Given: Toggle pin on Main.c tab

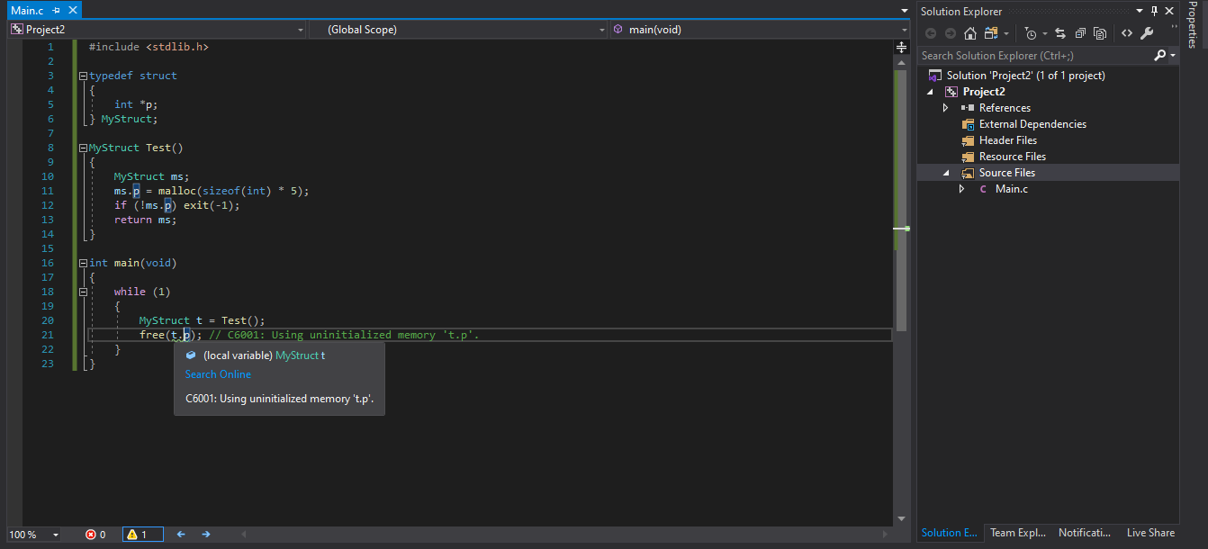Looking at the screenshot, I should pos(56,11).
